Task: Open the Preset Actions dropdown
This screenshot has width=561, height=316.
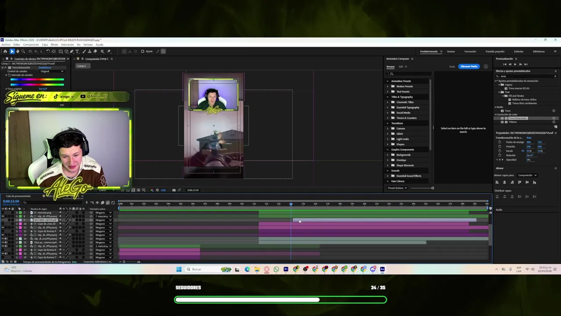Action: [398, 188]
